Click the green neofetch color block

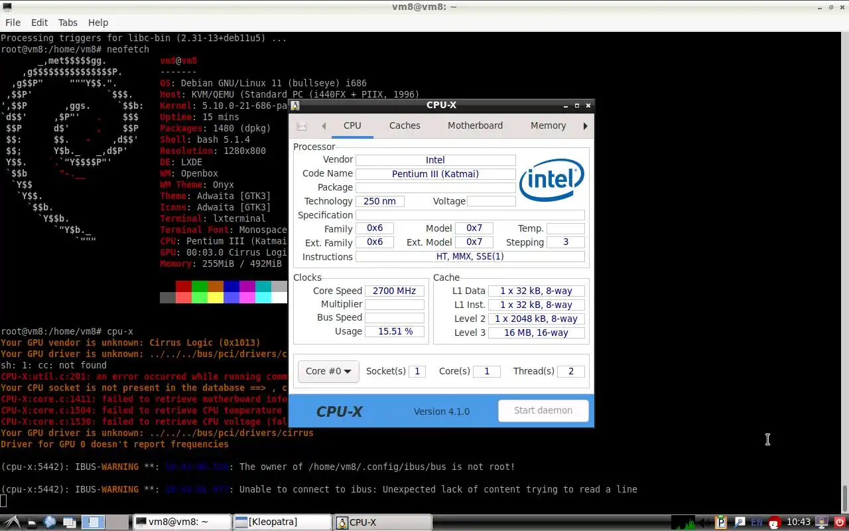[x=200, y=286]
